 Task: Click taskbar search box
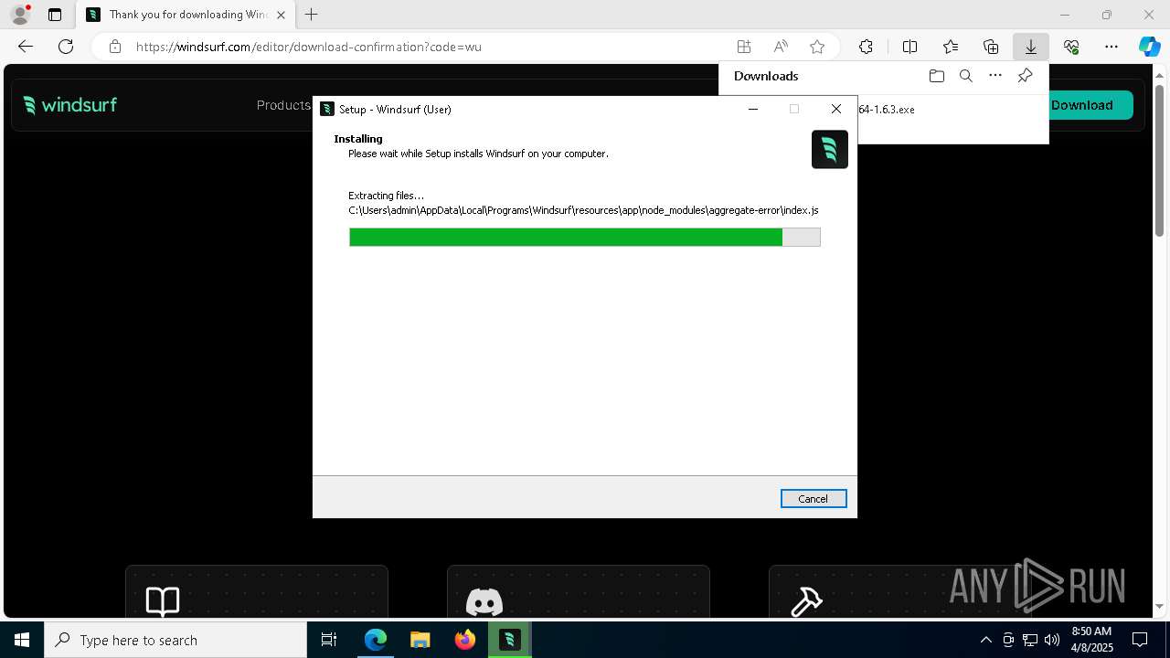tap(175, 640)
